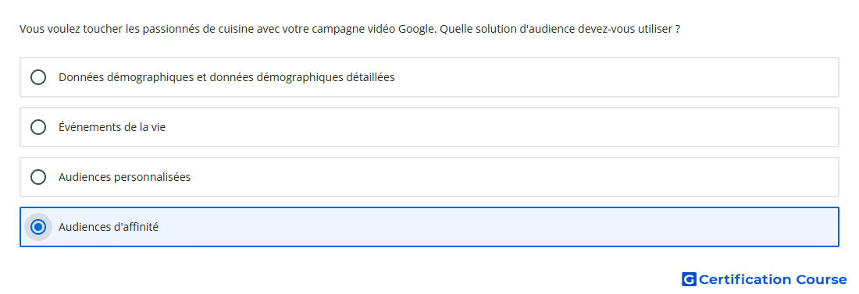
Task: Choose the Événements de la vie radio button
Action: [38, 127]
